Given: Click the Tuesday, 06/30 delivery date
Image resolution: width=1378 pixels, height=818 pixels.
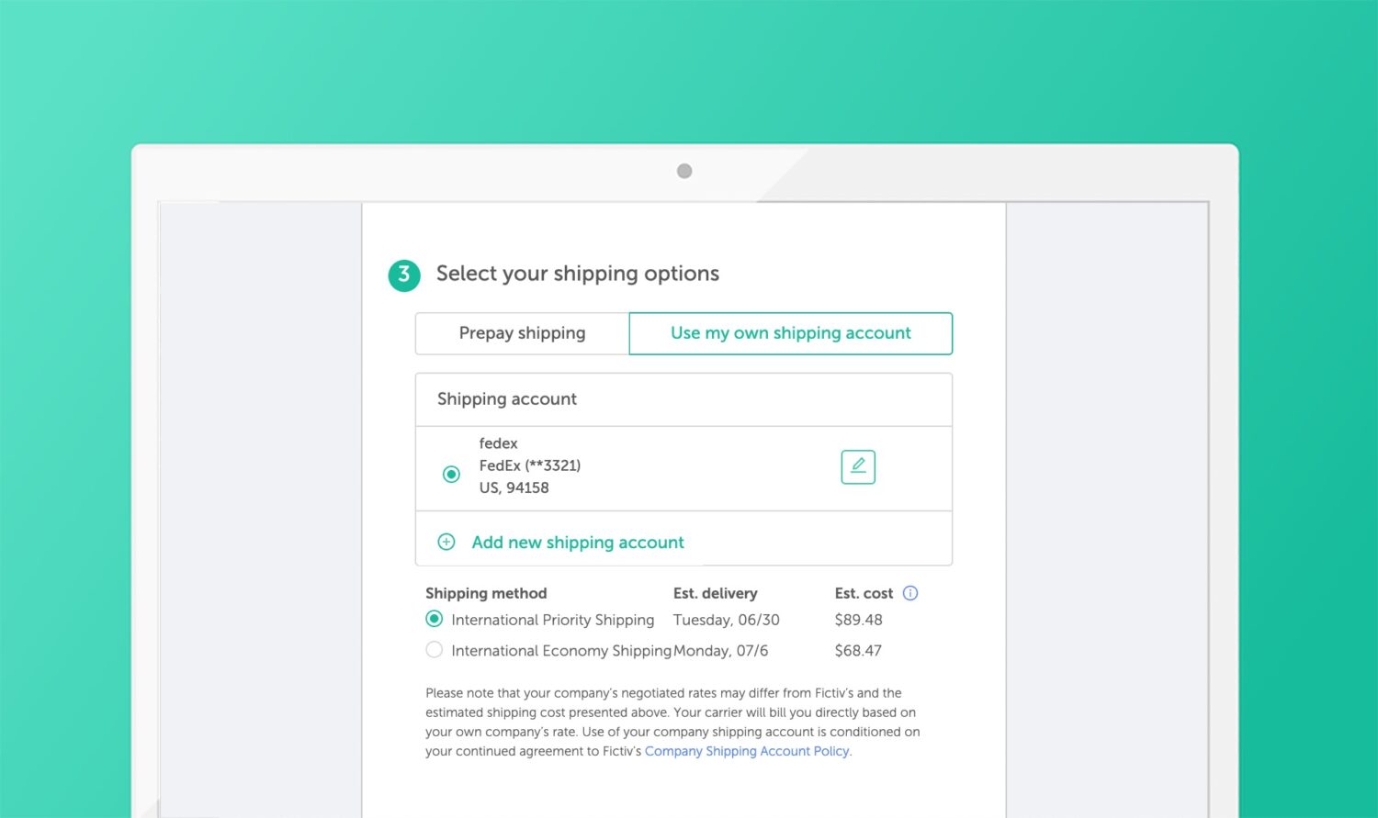Looking at the screenshot, I should 726,620.
